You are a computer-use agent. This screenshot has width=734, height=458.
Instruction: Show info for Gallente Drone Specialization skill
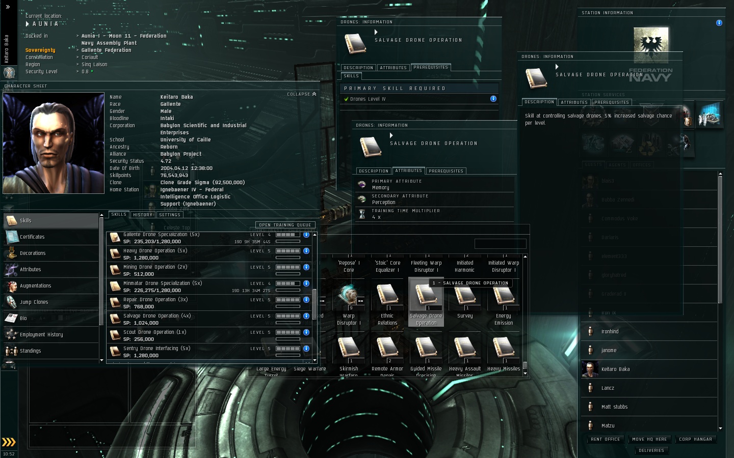coord(306,235)
